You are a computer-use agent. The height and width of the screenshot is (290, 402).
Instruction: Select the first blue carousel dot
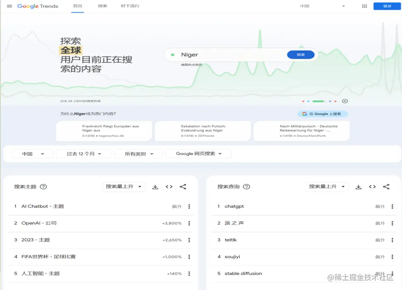coord(308,101)
